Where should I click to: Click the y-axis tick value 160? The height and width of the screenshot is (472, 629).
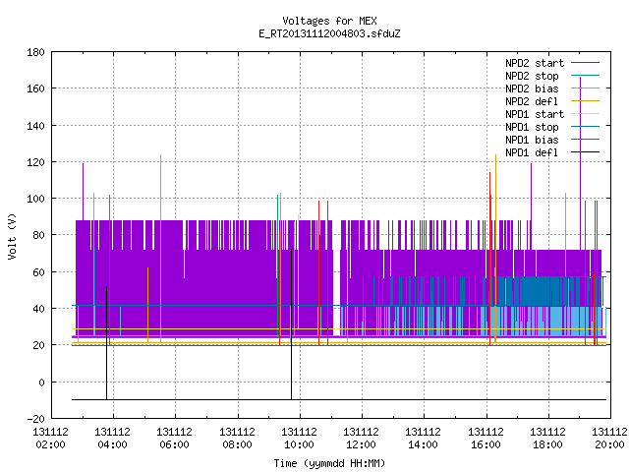pos(35,88)
